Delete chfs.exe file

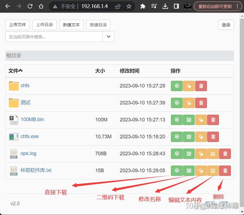(x=213, y=136)
